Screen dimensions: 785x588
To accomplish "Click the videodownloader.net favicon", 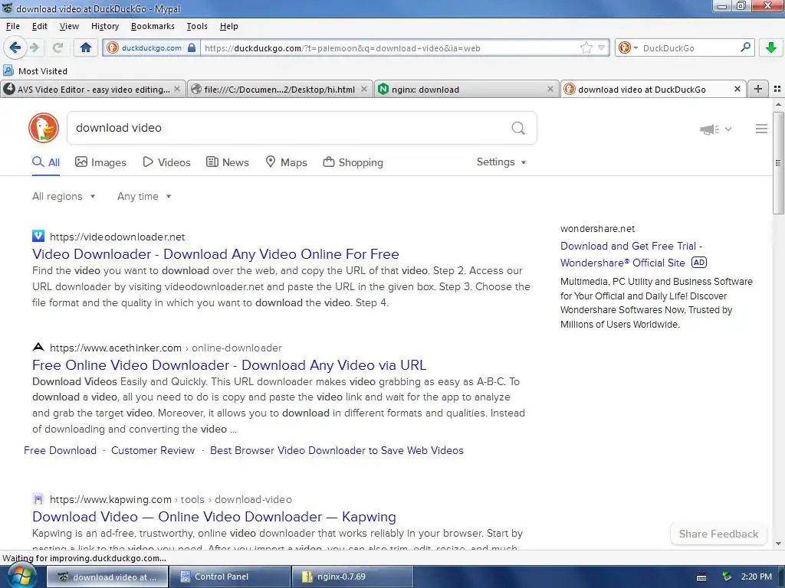I will point(38,236).
